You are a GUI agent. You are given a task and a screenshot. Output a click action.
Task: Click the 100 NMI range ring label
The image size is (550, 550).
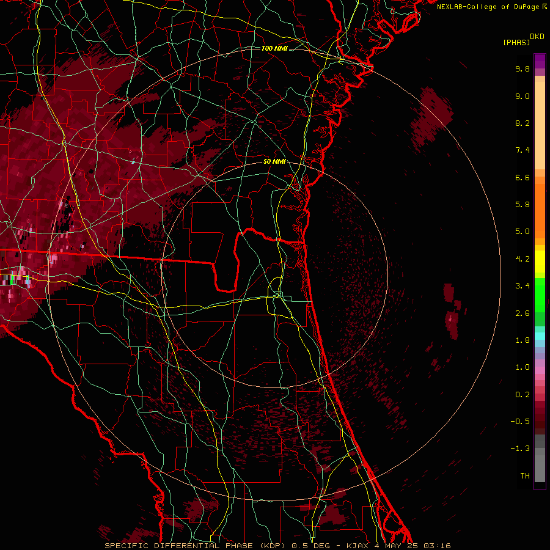coord(274,48)
